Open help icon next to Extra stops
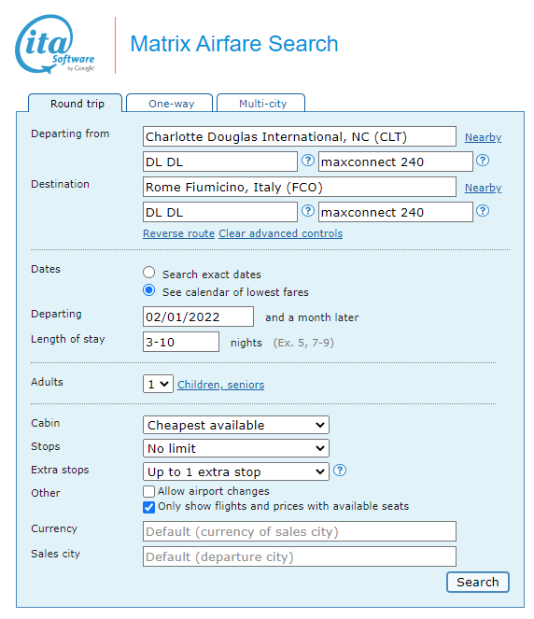 pyautogui.click(x=340, y=471)
